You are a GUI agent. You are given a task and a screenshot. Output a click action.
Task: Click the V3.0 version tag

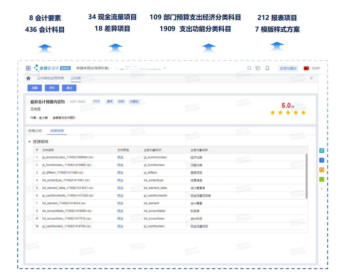tap(97, 102)
